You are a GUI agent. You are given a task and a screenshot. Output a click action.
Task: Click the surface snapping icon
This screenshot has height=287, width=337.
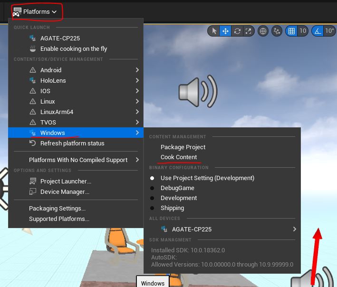(277, 31)
